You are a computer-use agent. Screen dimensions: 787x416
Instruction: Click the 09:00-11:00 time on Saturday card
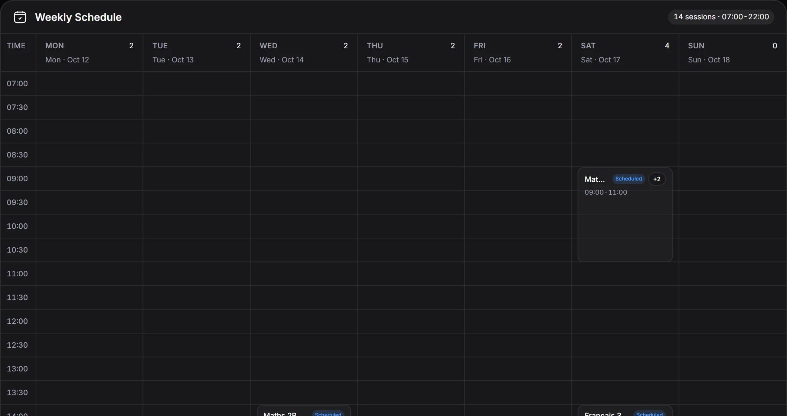tap(606, 192)
